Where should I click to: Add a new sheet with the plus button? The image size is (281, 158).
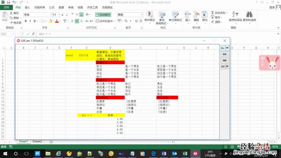51,142
